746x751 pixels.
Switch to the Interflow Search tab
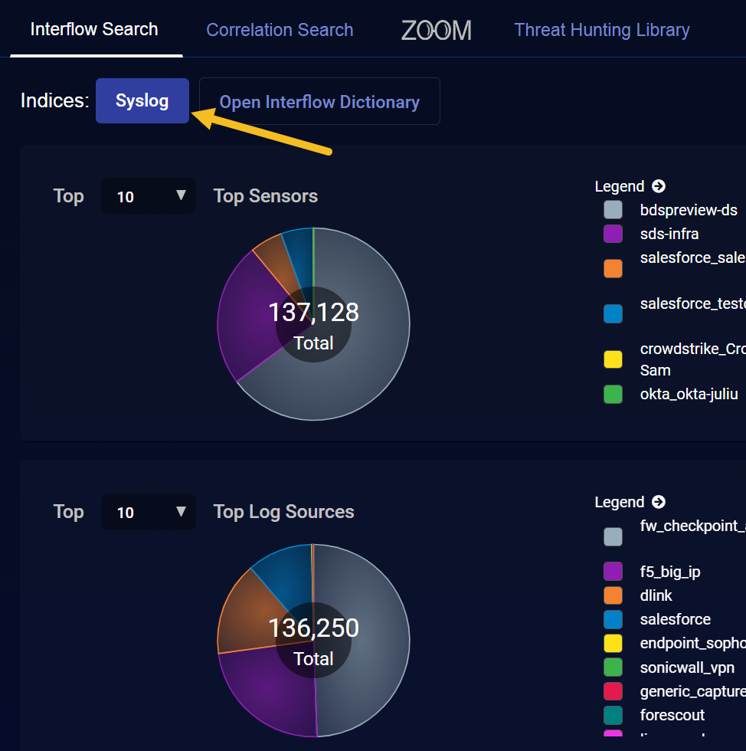pos(94,30)
